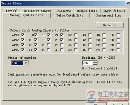
Task: Enable analog input 22 checkbox
Action: 49,50
